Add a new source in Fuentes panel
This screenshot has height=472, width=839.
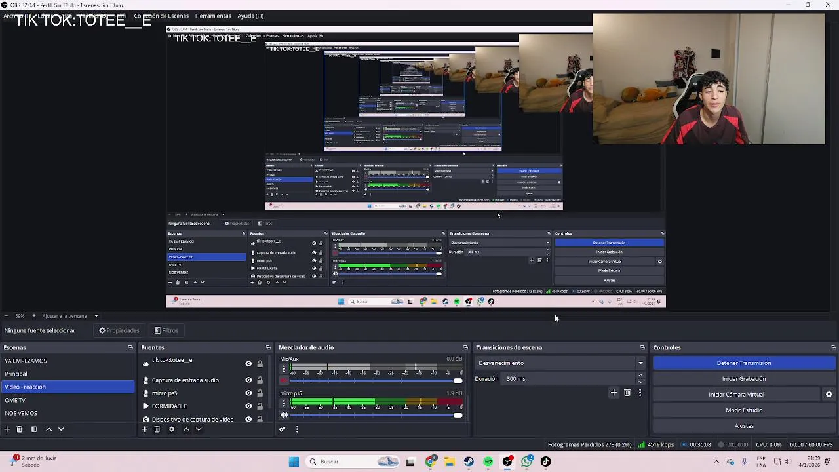(x=145, y=429)
